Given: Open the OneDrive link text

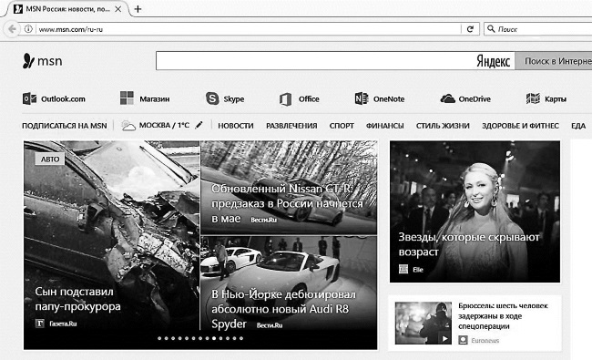Looking at the screenshot, I should click(x=475, y=99).
